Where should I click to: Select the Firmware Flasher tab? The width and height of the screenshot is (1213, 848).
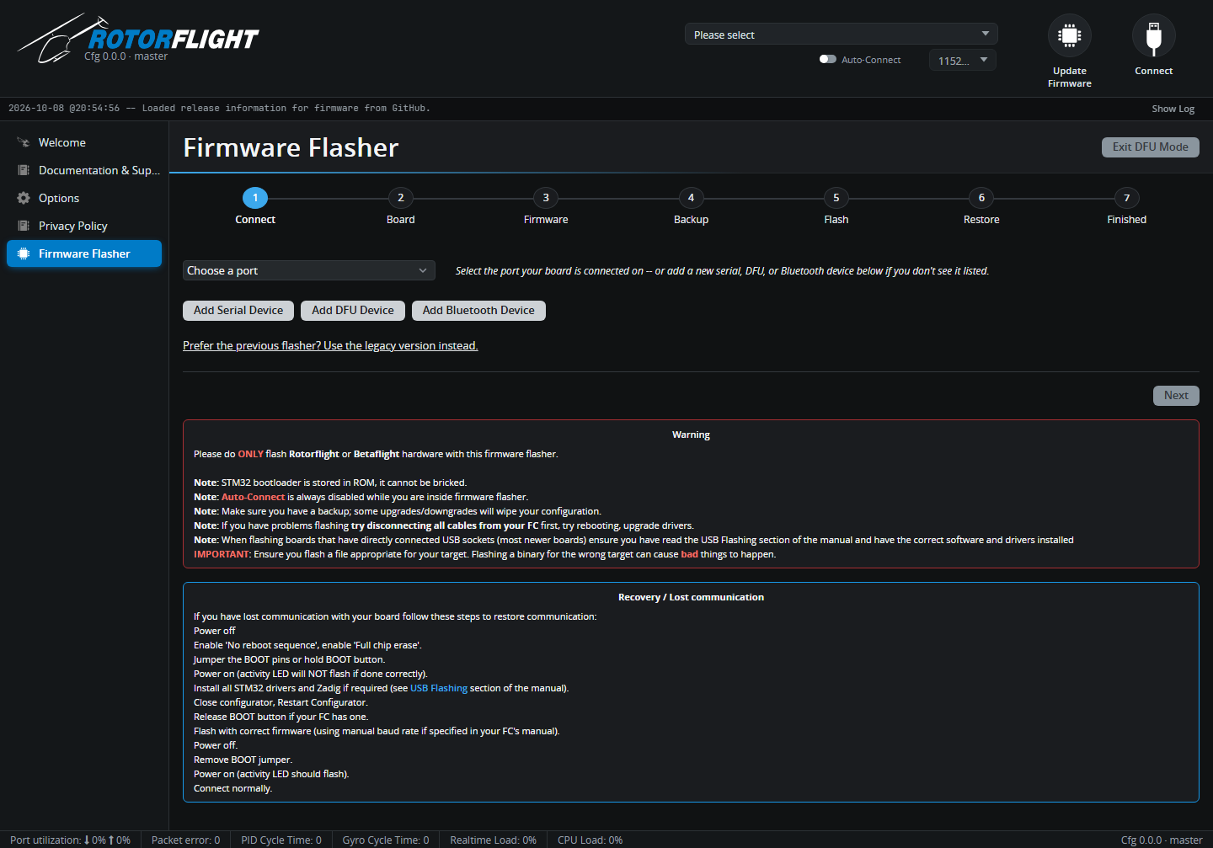click(x=84, y=253)
